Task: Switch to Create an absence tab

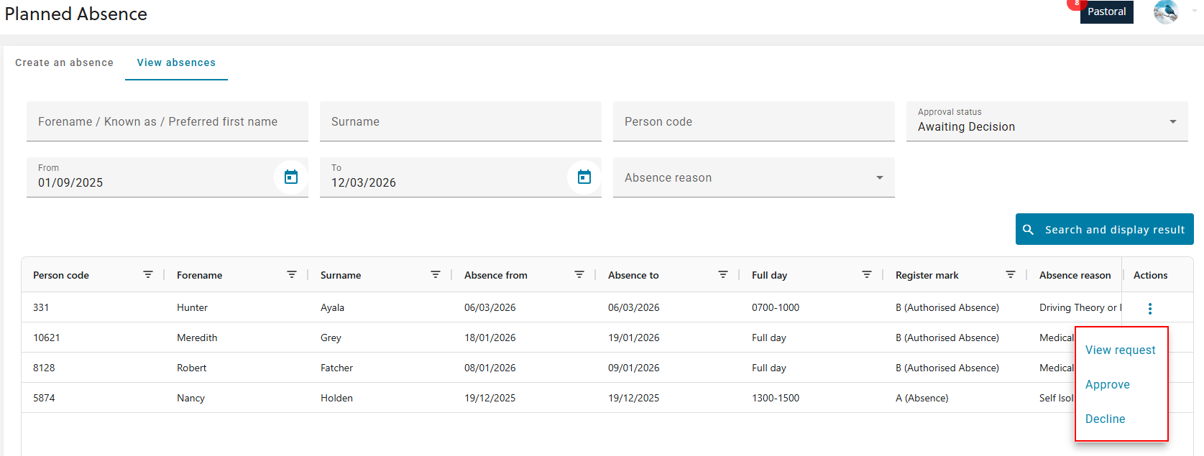Action: [64, 62]
